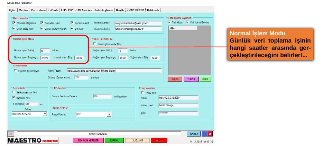Expand the Rapor Formatı PDF dropdown
Screen dimensions: 323x146
pyautogui.click(x=109, y=114)
